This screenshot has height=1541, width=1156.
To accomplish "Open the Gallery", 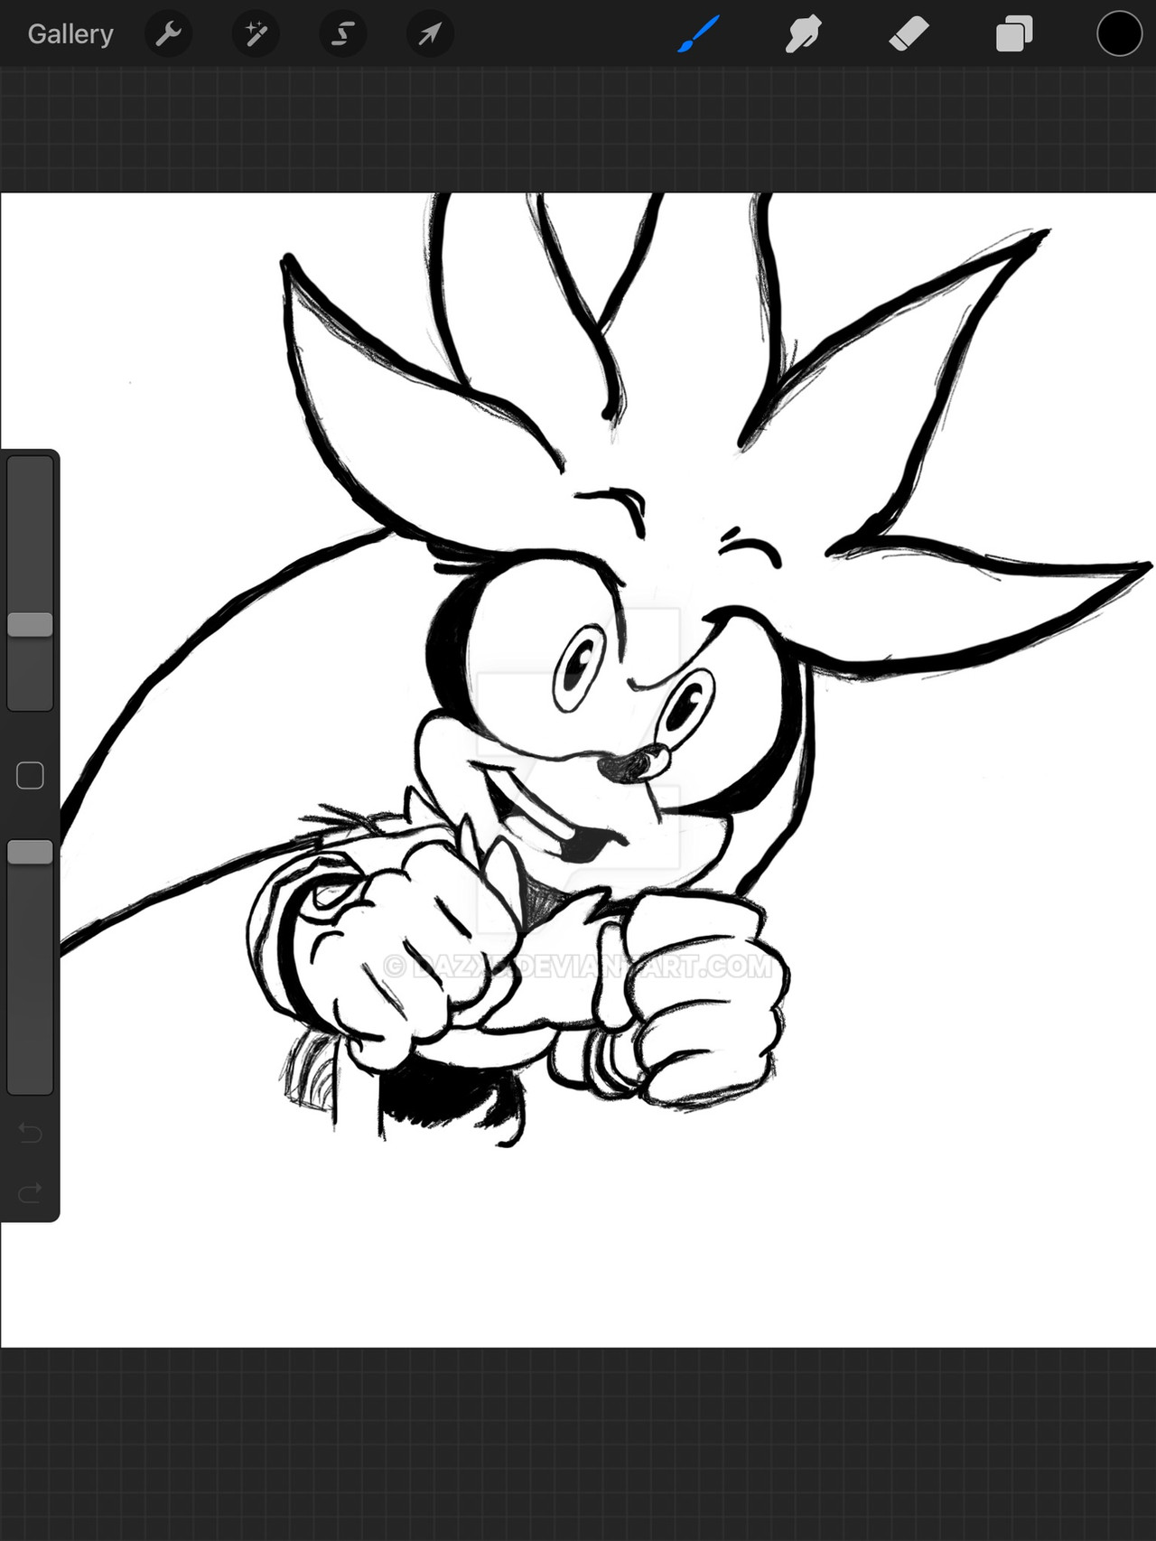I will pos(70,34).
